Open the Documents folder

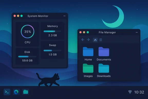click(104, 52)
